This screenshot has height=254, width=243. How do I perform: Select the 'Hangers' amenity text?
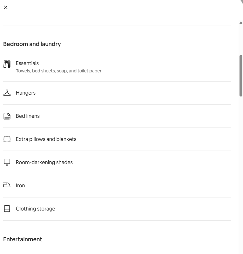[26, 93]
